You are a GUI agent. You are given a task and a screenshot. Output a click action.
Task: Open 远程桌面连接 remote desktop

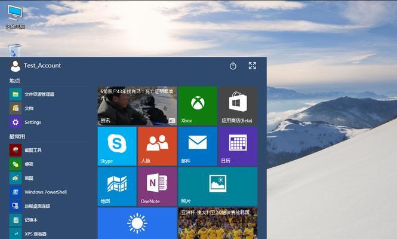point(48,206)
